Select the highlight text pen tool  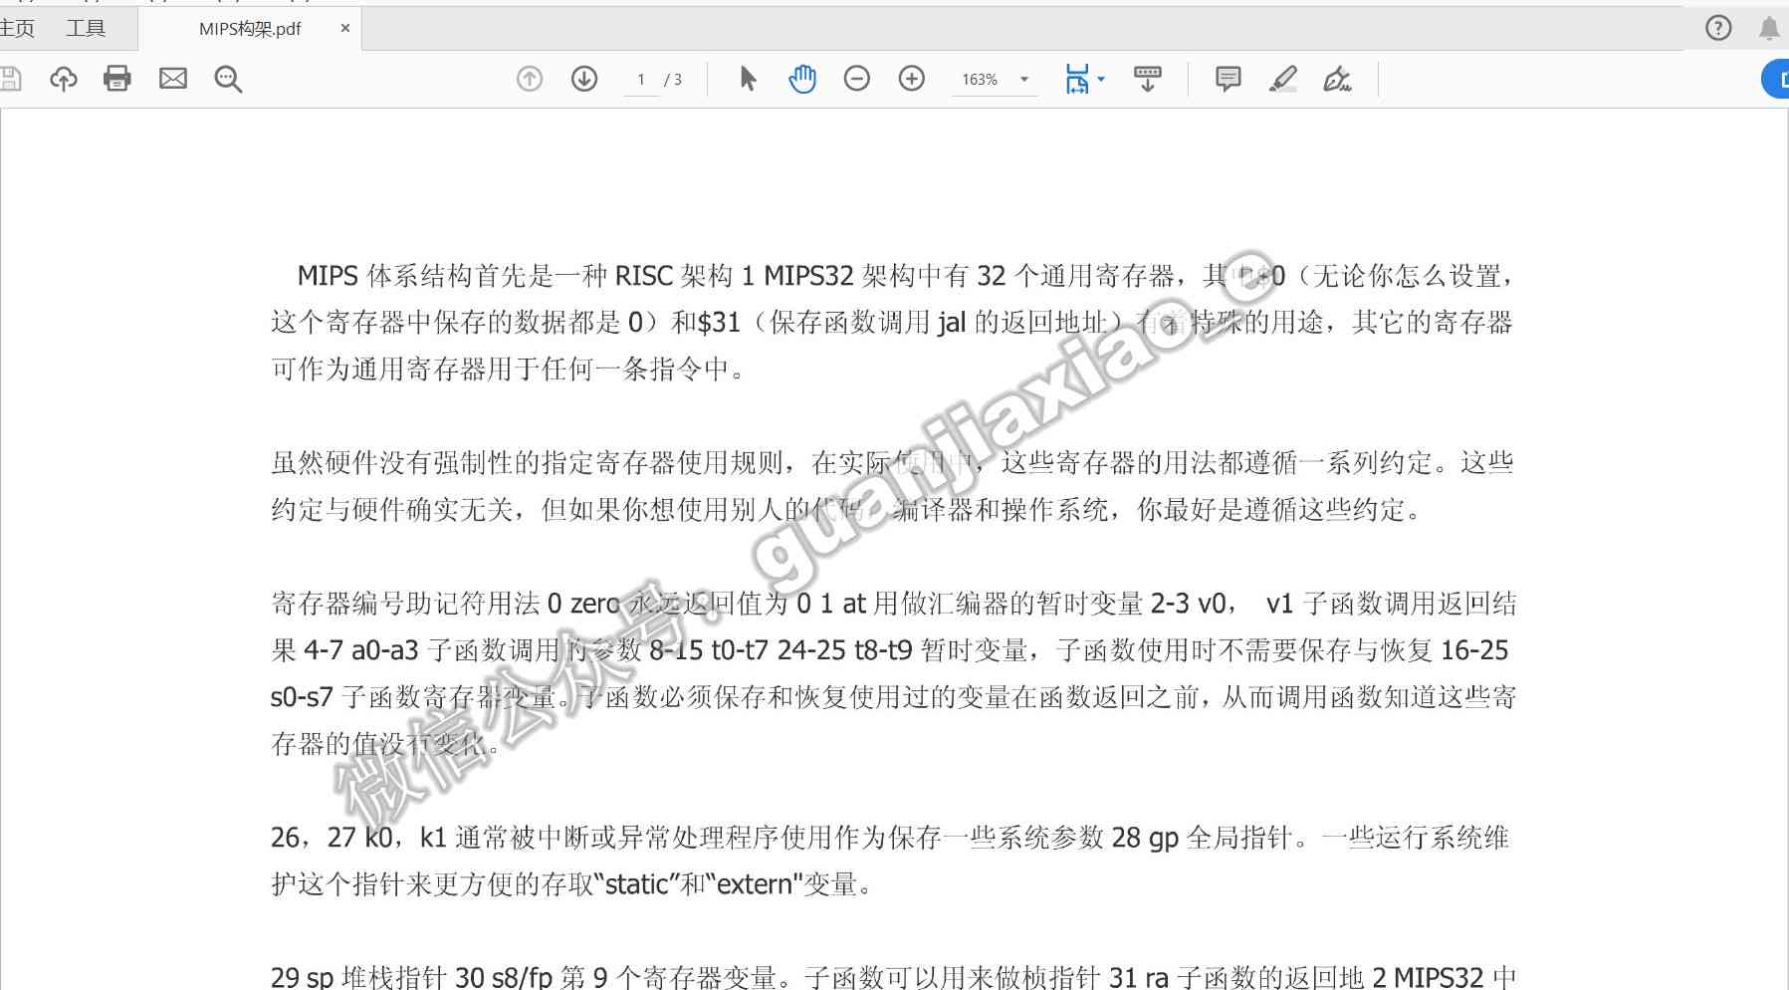[1283, 79]
